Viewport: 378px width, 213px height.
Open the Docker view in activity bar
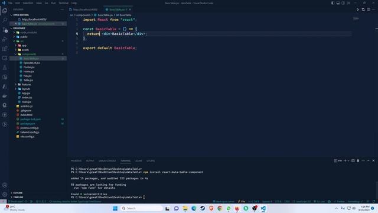(x=5, y=96)
